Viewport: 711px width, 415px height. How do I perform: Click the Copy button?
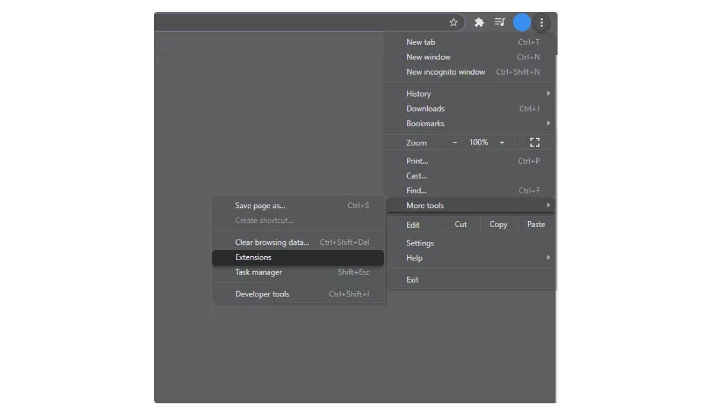498,224
